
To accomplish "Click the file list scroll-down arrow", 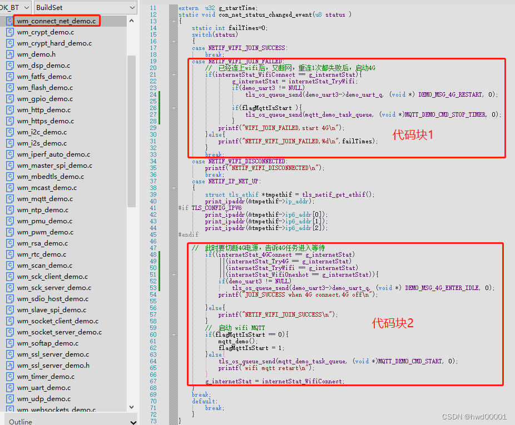I will pyautogui.click(x=131, y=407).
